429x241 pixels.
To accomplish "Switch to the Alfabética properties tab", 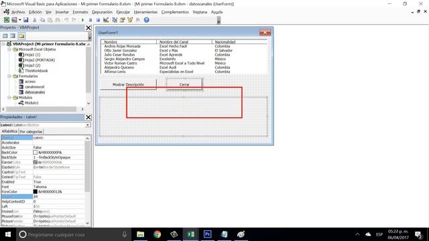I will pyautogui.click(x=9, y=131).
